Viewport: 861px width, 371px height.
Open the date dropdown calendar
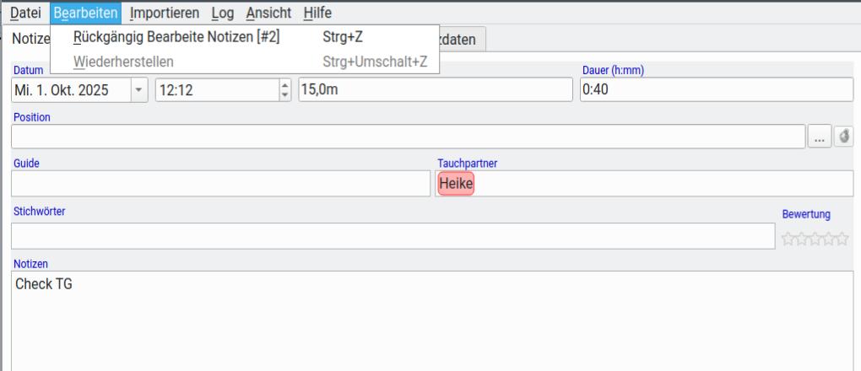138,90
